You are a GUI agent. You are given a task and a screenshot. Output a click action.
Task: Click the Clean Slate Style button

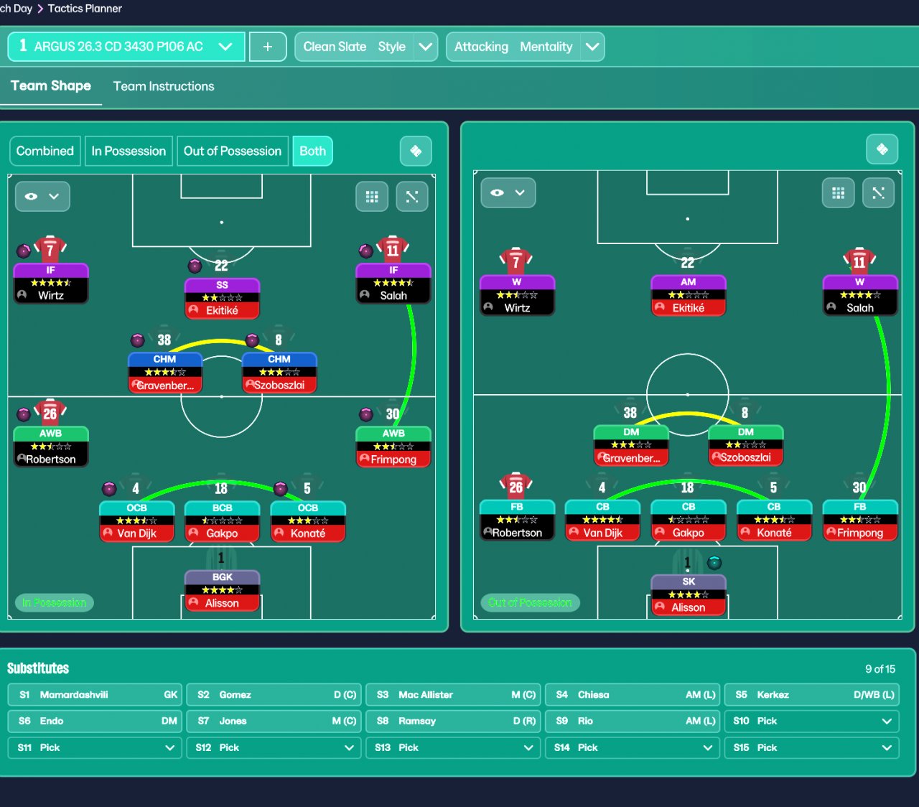click(x=355, y=47)
